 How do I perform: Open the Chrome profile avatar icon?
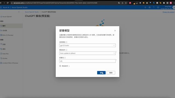coord(171,3)
